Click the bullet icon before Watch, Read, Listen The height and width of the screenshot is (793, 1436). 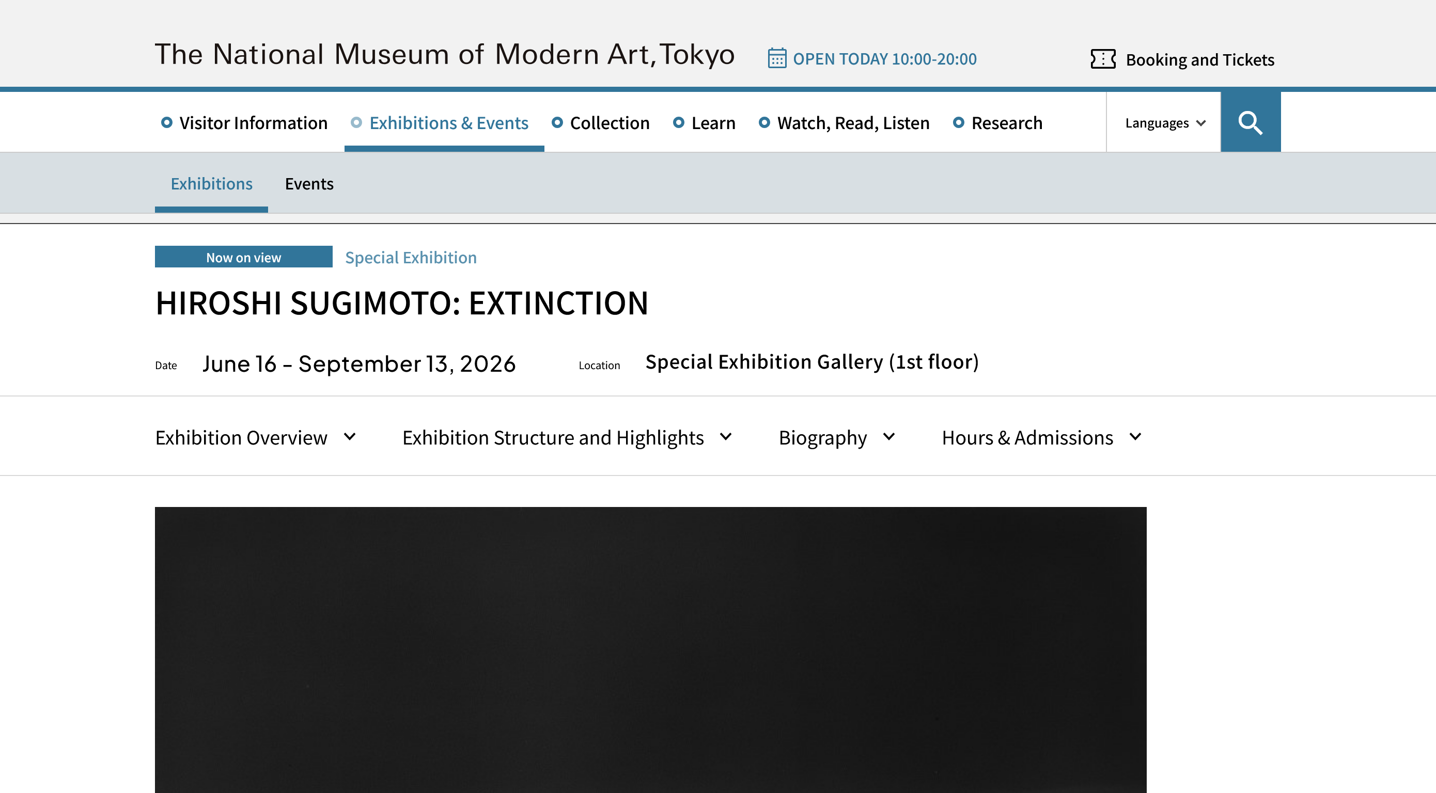(x=764, y=122)
